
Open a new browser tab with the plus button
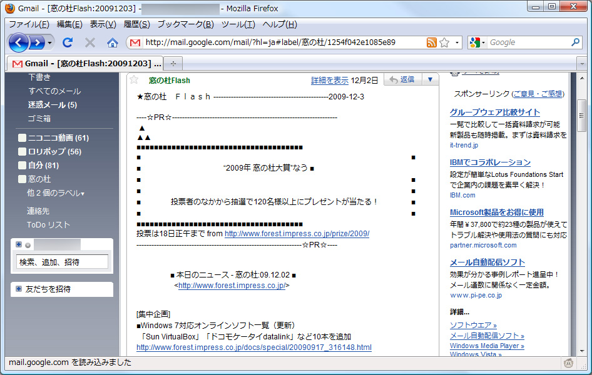click(x=172, y=63)
